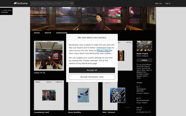Go back via more from DEEWEE
The height and width of the screenshot is (116, 186).
coord(6,11)
